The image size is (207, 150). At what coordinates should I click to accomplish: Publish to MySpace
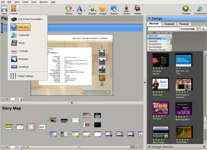pos(20,59)
